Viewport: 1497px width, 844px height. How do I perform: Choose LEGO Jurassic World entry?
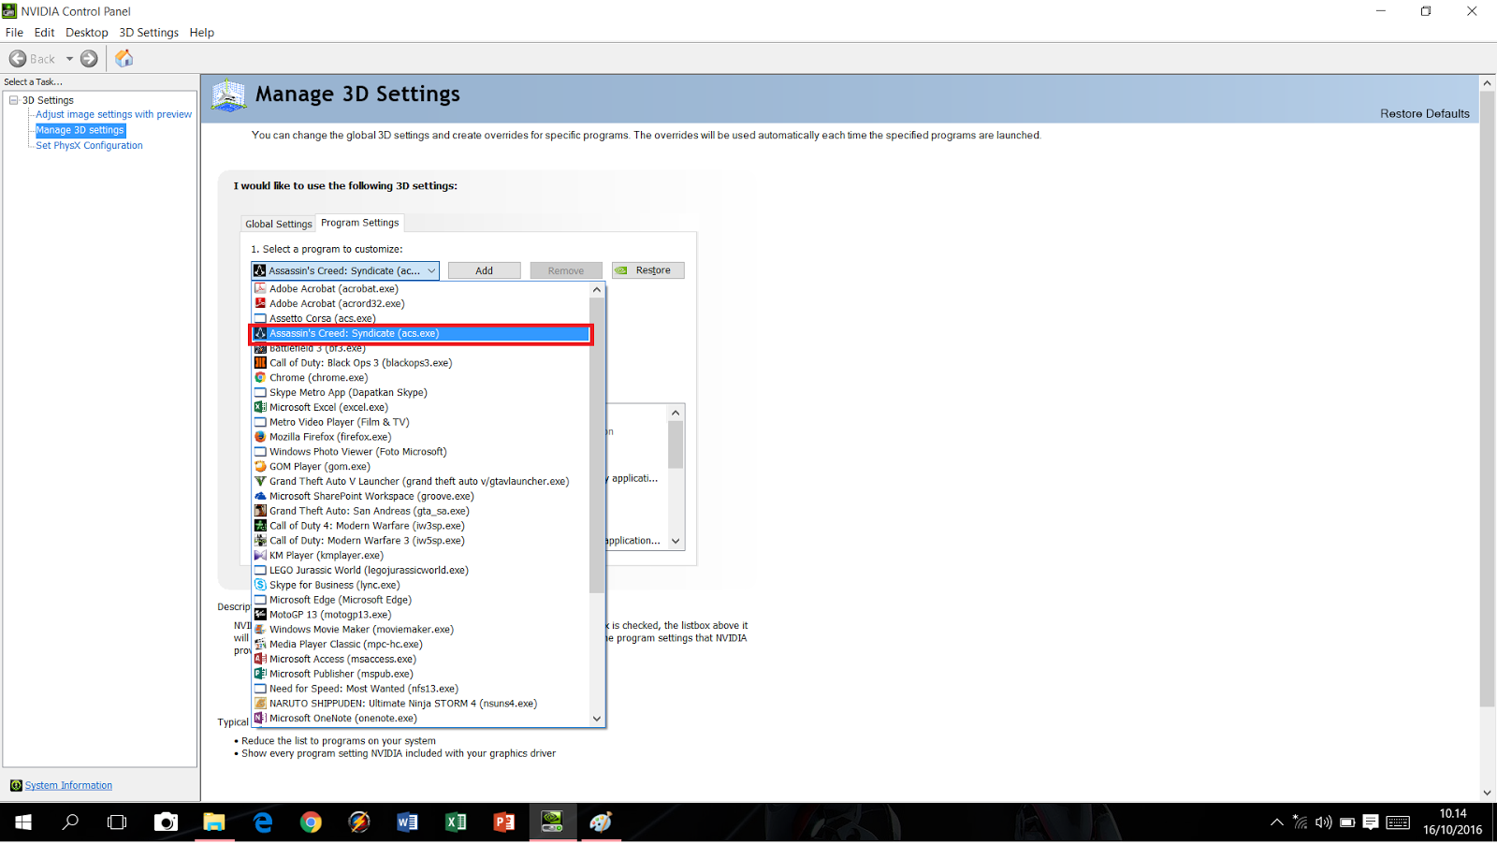click(x=421, y=571)
